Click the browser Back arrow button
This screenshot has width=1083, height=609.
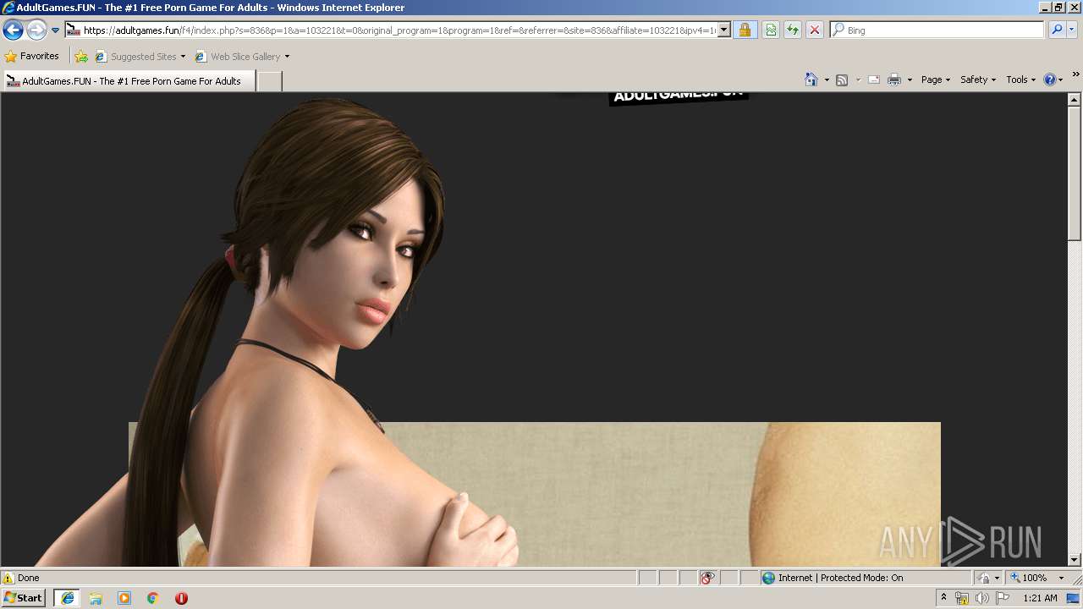pyautogui.click(x=13, y=30)
